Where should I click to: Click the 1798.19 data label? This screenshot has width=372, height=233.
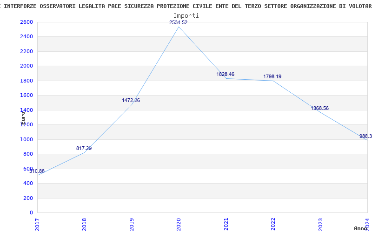click(x=272, y=76)
